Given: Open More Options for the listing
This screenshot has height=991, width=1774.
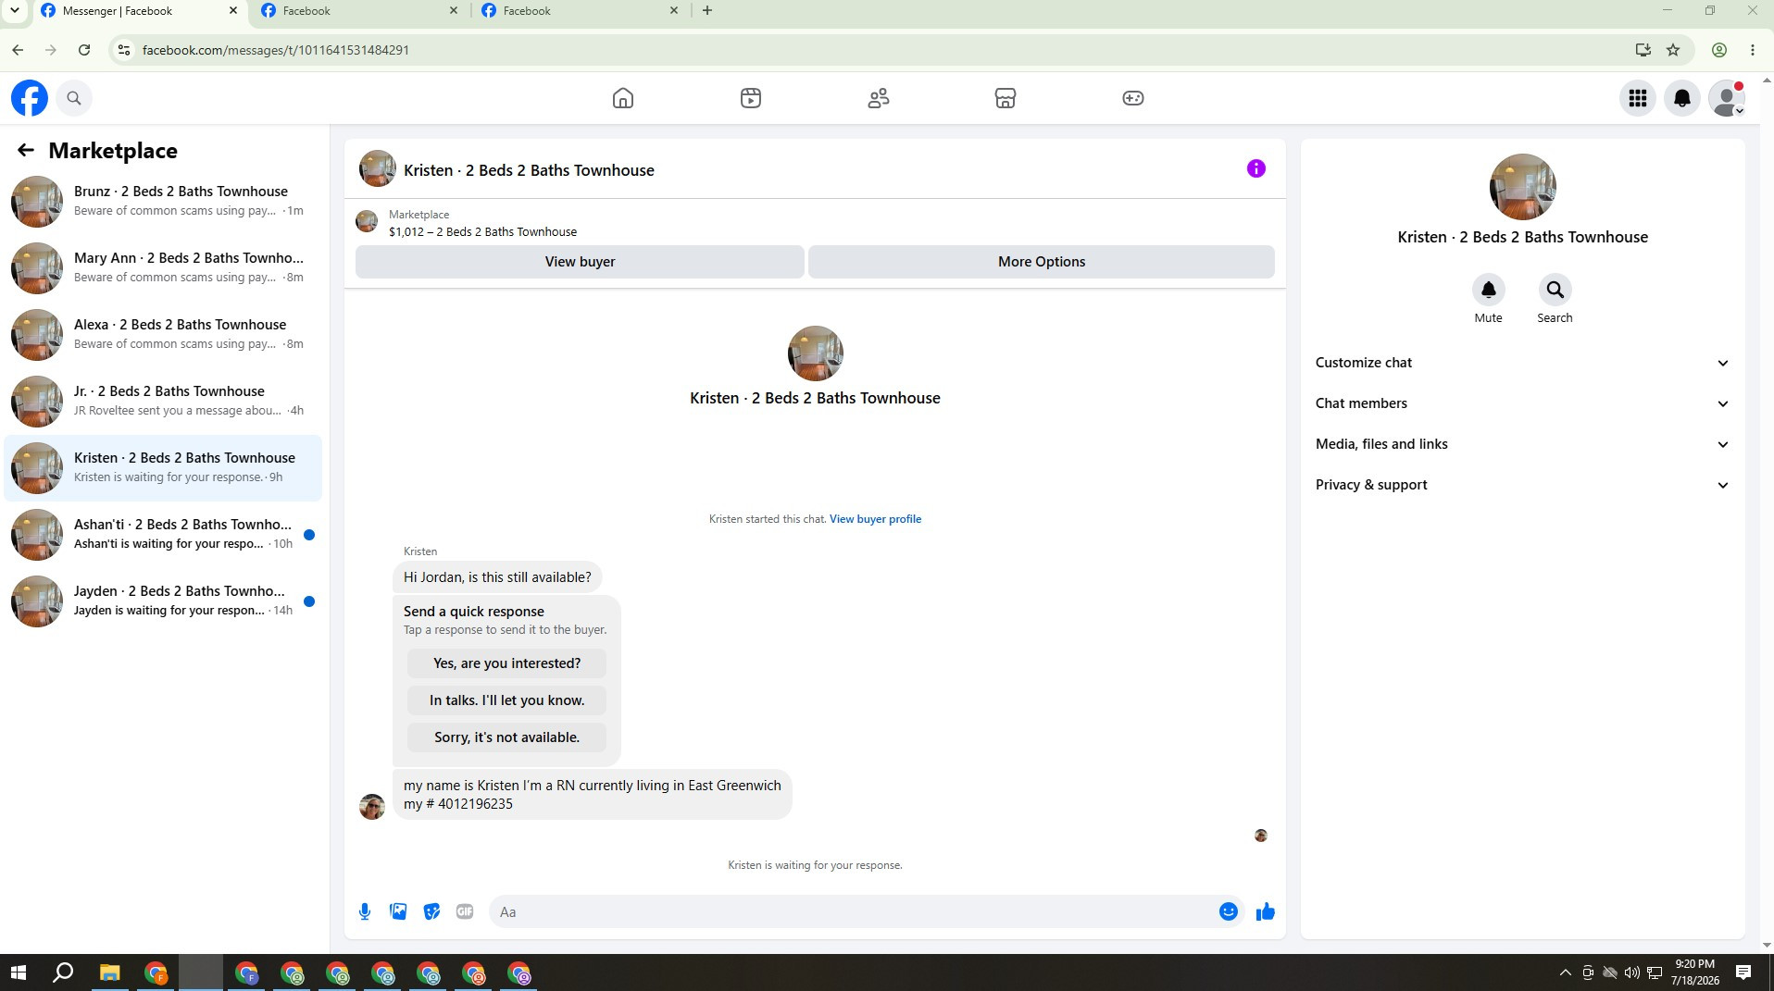Looking at the screenshot, I should pyautogui.click(x=1042, y=262).
